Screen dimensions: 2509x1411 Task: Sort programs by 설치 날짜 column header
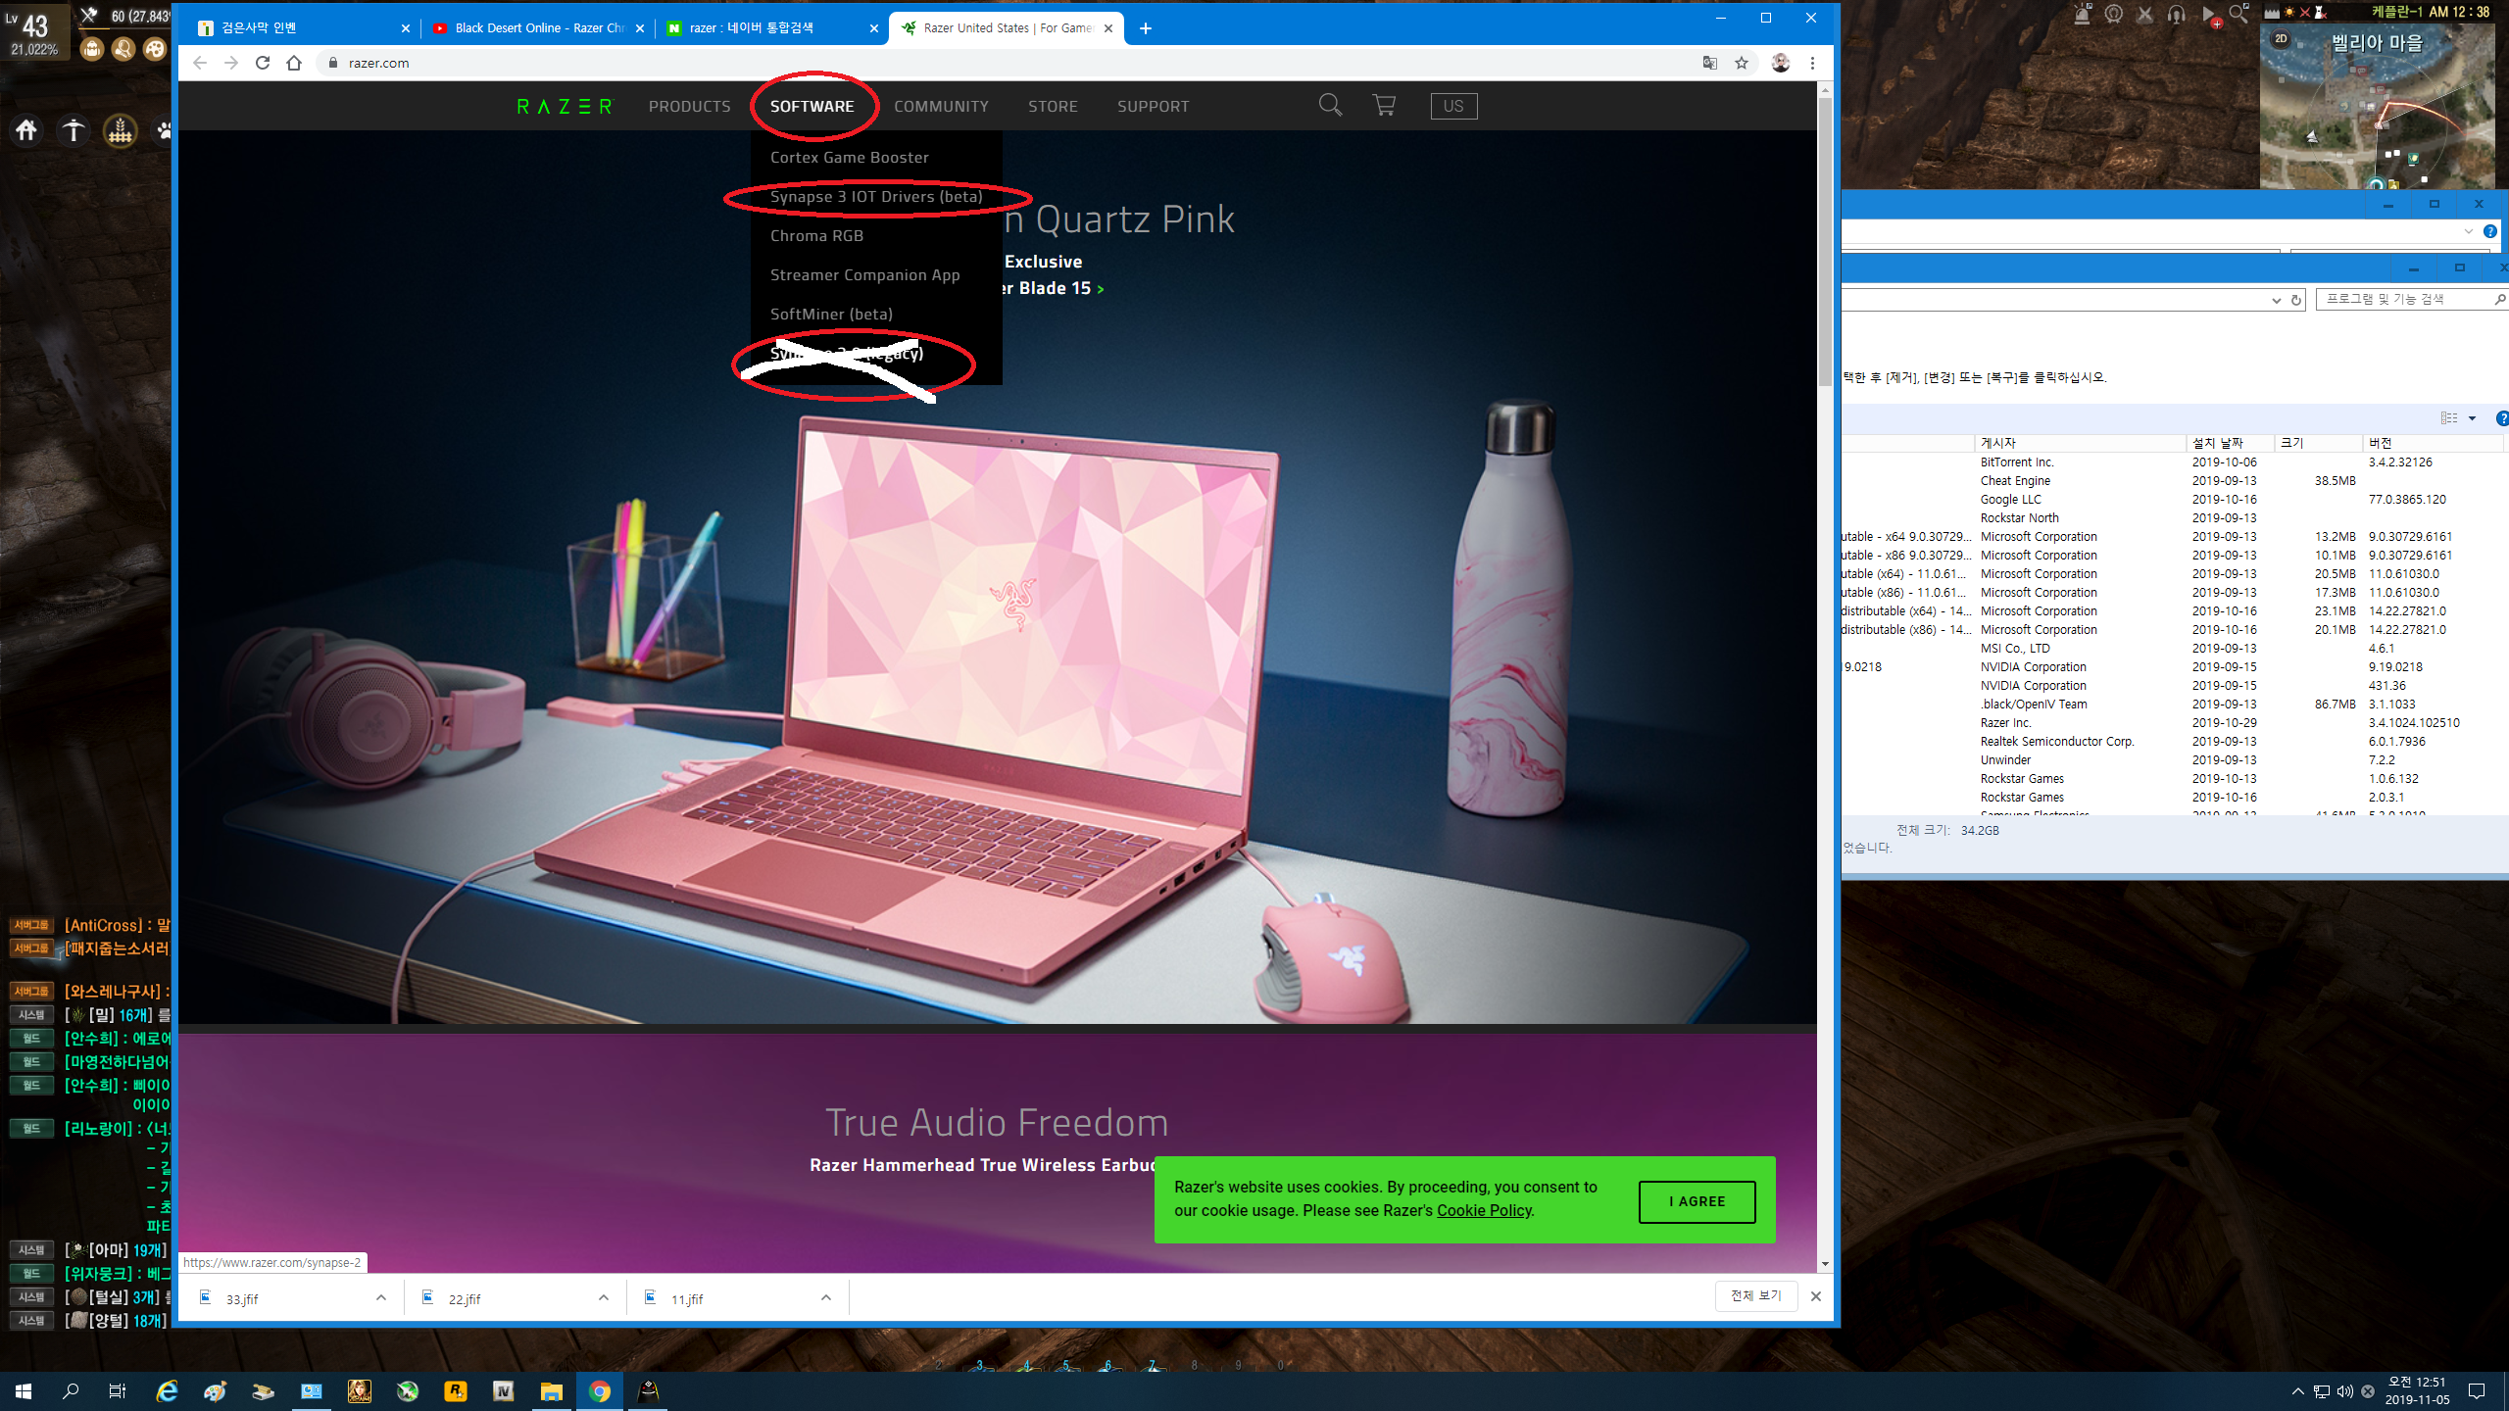point(2229,443)
